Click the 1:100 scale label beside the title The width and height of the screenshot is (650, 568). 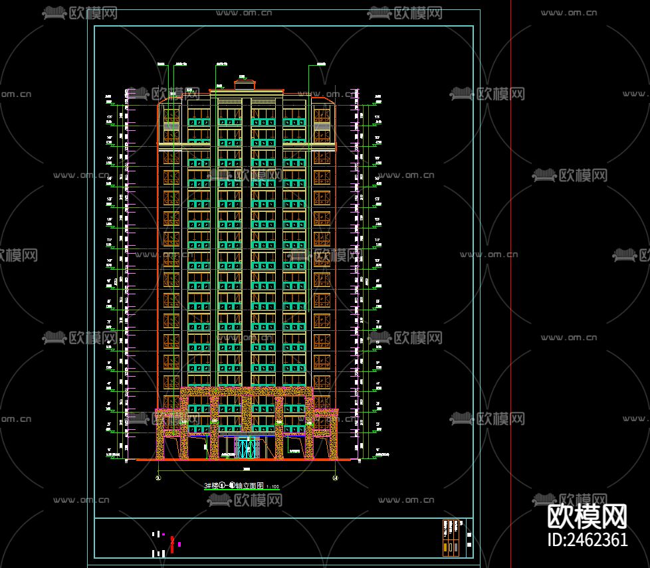(x=272, y=486)
